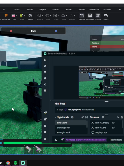
Task: Add a new source with plus icon
Action: click(x=103, y=117)
